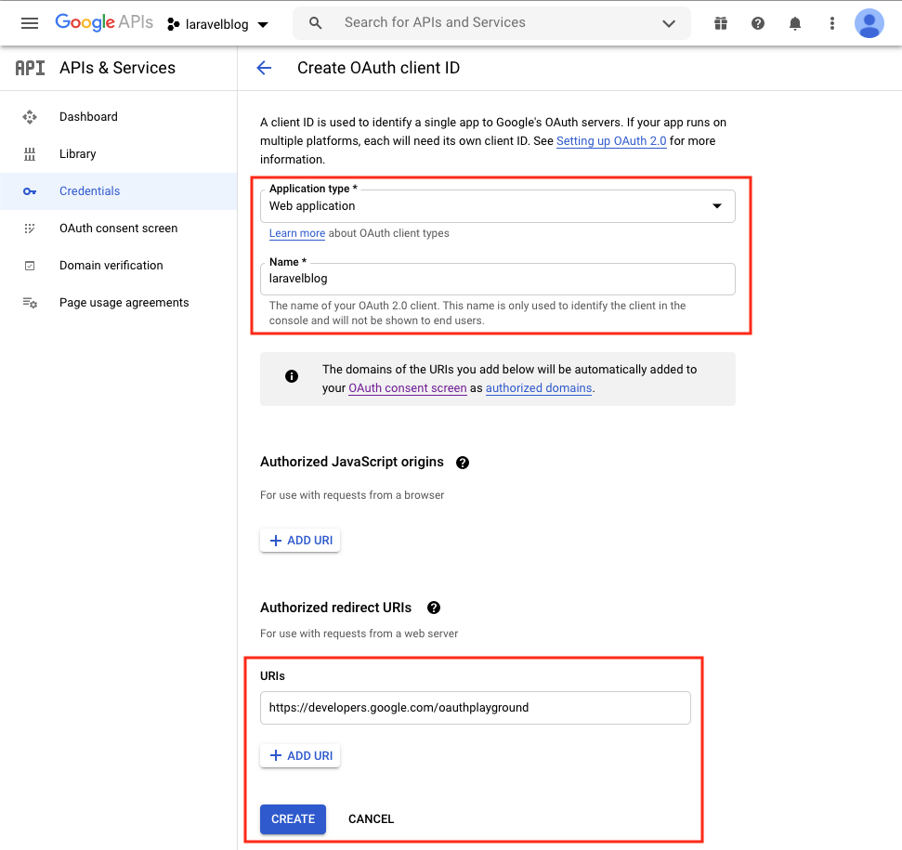Follow the authorized domains link

click(x=539, y=388)
